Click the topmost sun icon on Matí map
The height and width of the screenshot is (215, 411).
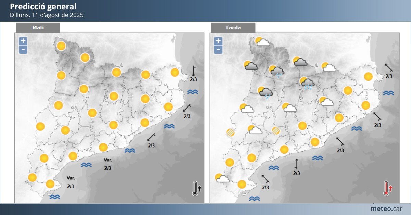[61, 46]
